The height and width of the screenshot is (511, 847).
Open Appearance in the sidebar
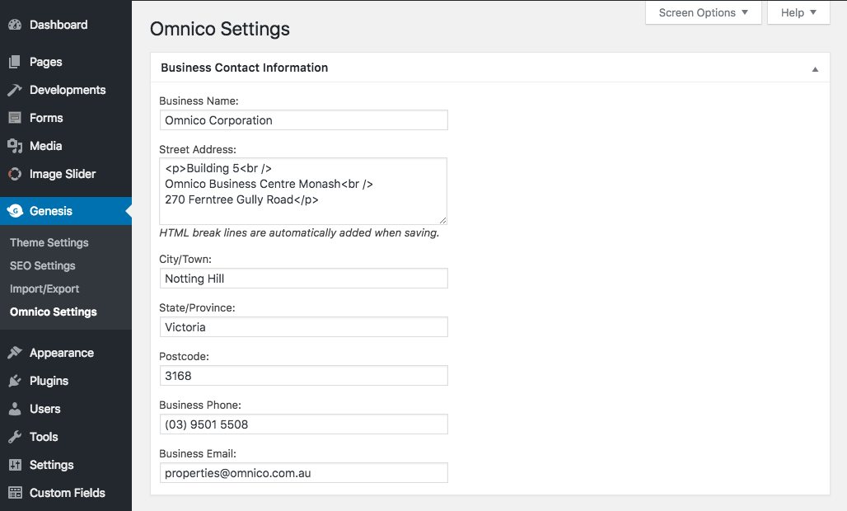click(x=66, y=353)
